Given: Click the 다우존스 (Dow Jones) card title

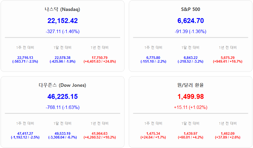Looking at the screenshot, I should pos(62,85).
